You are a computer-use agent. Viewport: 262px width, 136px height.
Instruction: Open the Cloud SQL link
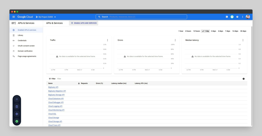52,114
